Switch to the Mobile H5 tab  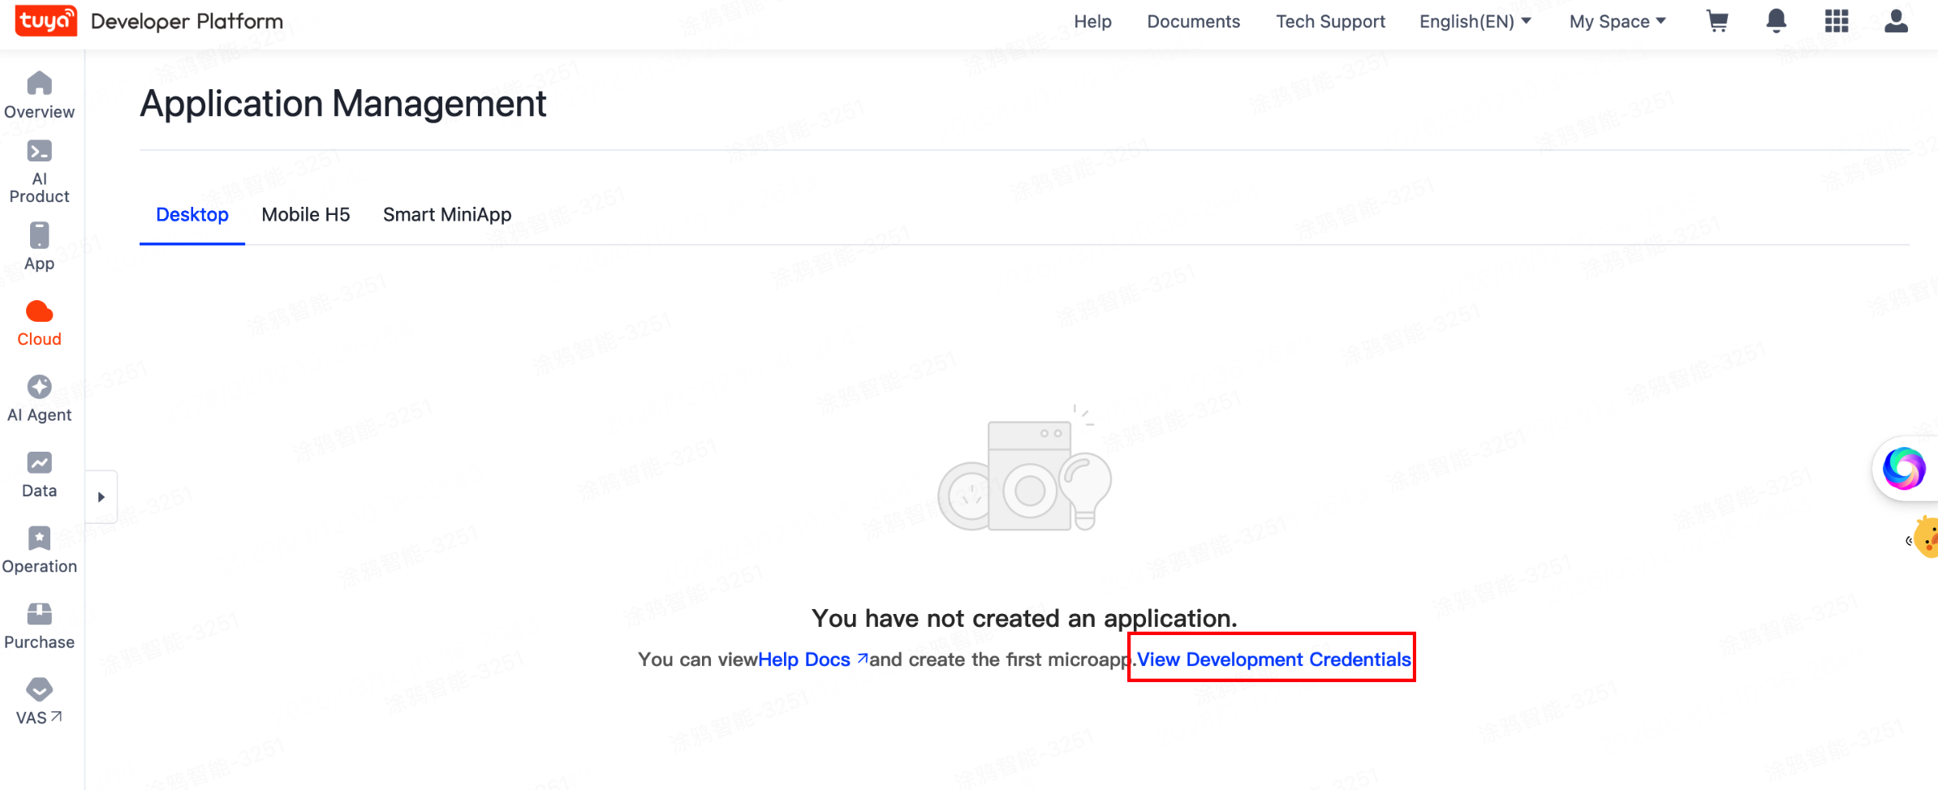pyautogui.click(x=305, y=215)
